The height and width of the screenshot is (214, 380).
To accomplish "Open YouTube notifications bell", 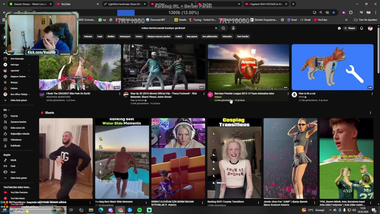I will point(362,28).
